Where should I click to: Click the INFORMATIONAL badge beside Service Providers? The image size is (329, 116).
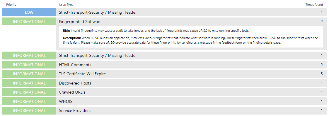[29, 110]
